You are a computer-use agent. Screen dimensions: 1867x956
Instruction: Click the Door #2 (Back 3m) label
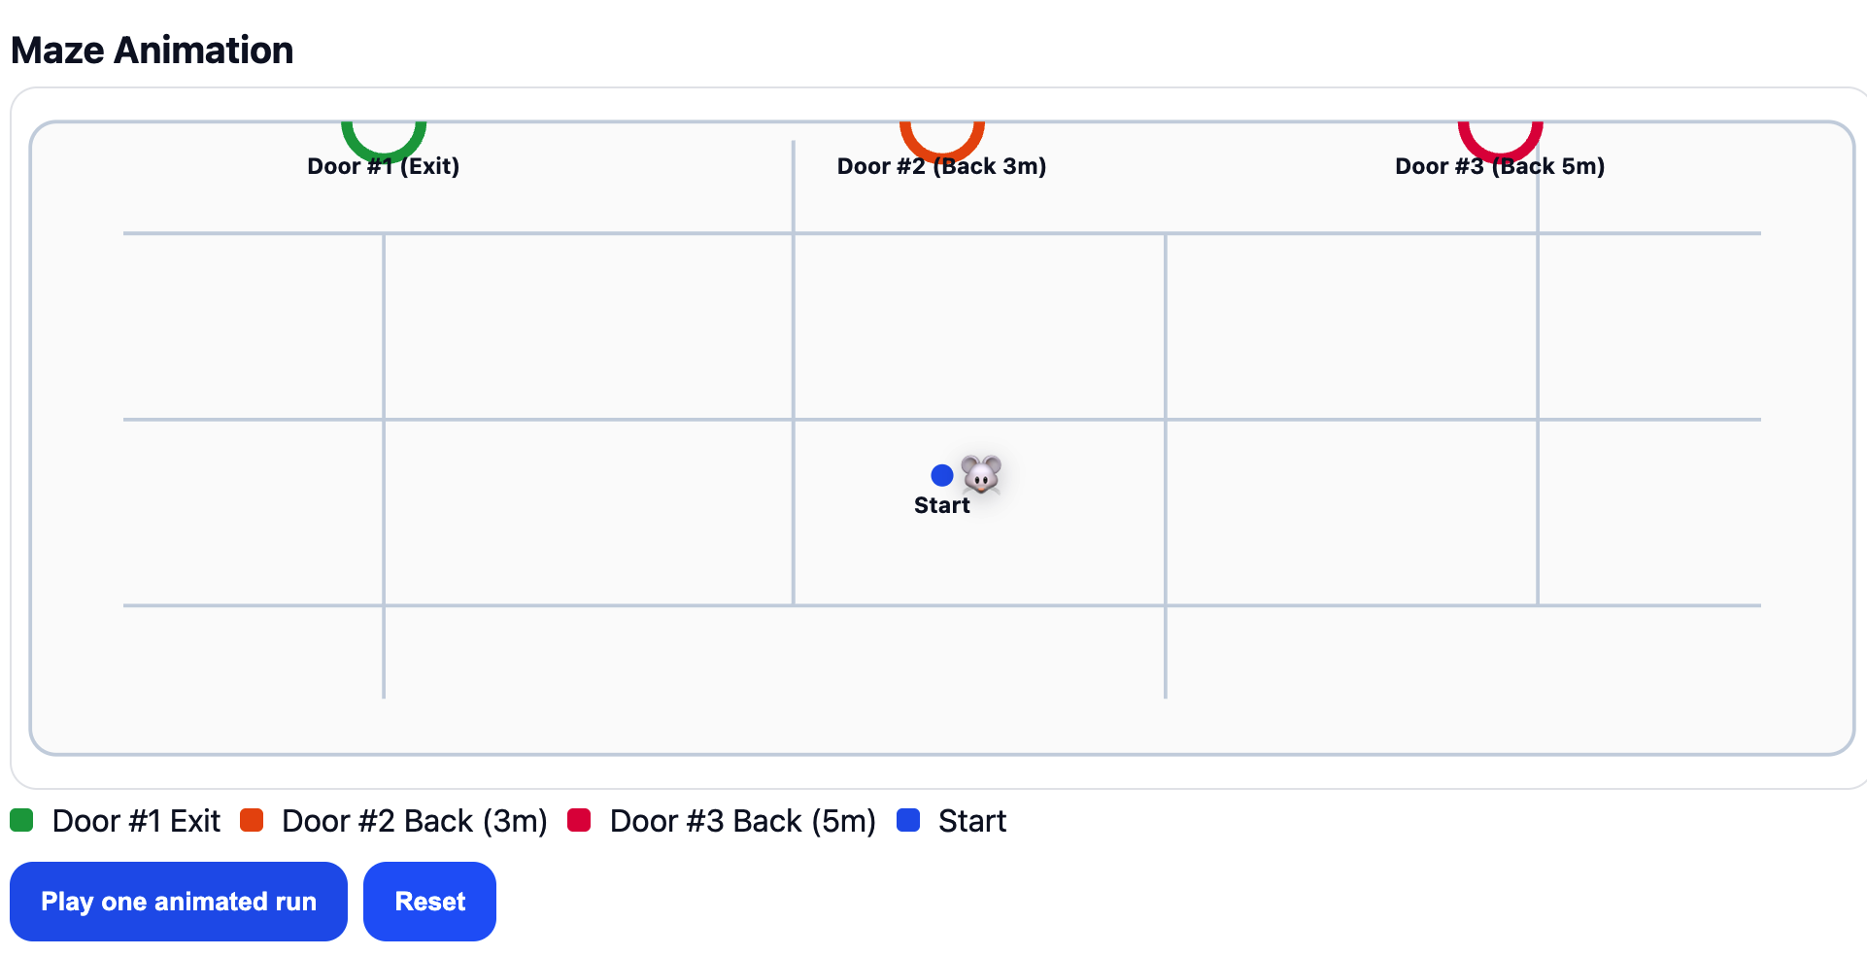coord(941,167)
